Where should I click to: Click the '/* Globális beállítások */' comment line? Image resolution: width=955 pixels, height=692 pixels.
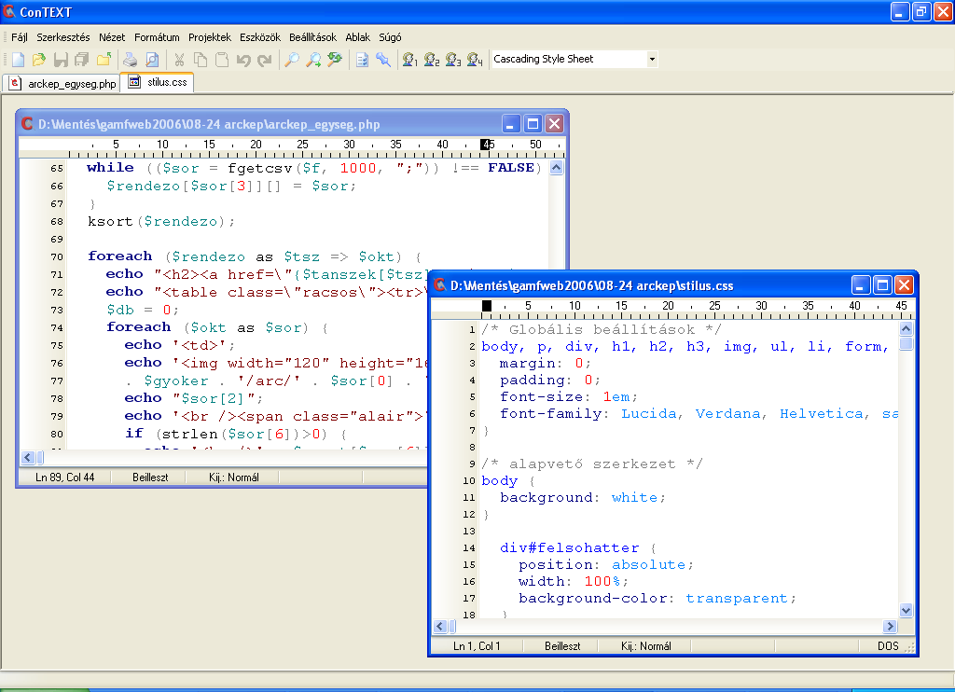[x=602, y=329]
